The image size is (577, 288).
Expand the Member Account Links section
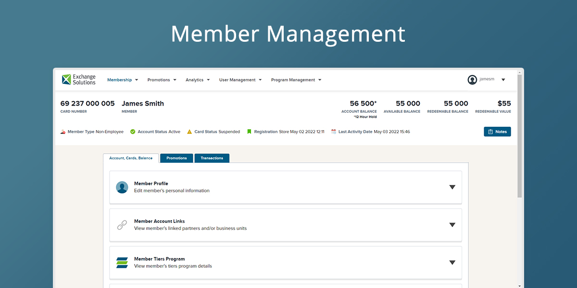(x=452, y=225)
